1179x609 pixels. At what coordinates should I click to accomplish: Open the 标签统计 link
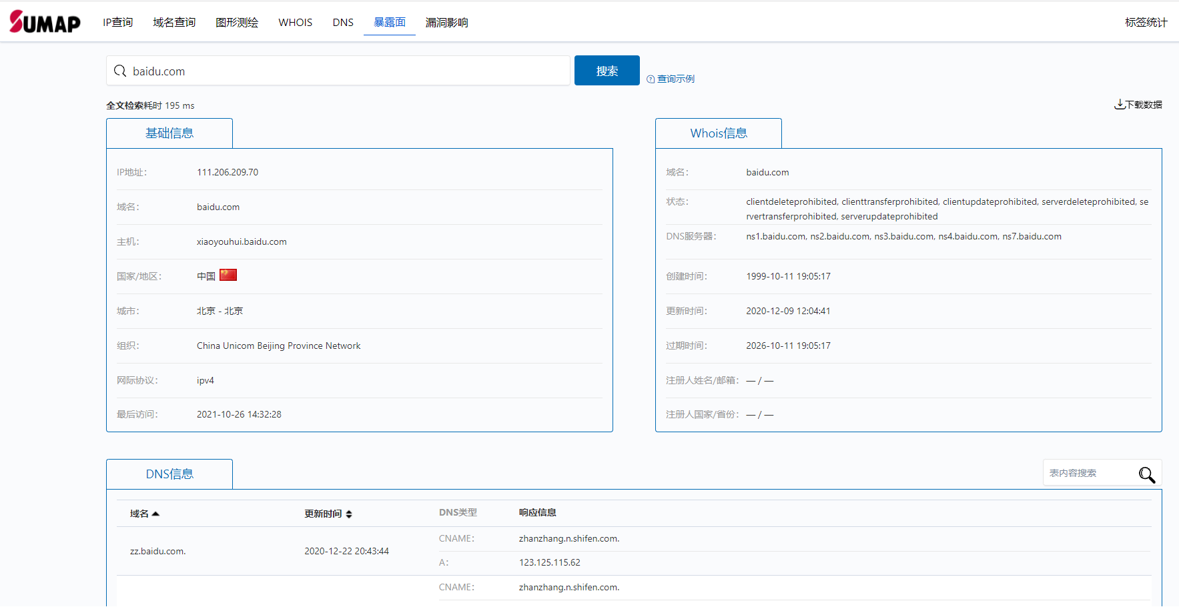click(1146, 22)
